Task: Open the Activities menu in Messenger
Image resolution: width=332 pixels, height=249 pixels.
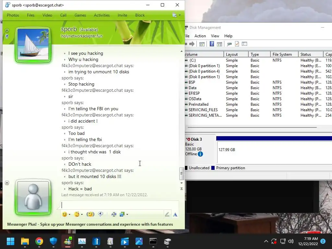Action: 102,15
